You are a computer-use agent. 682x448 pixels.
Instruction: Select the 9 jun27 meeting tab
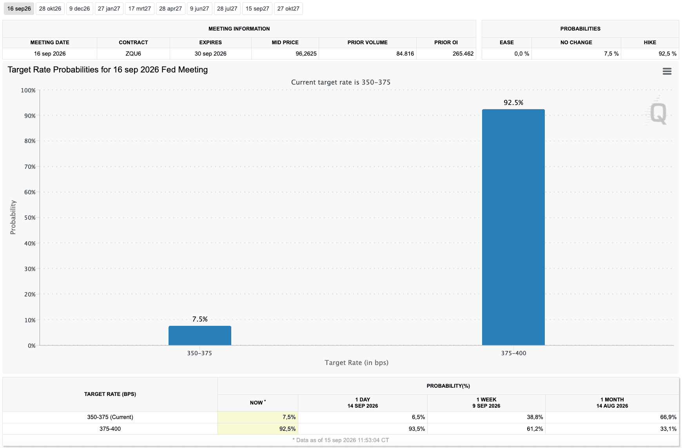coord(200,9)
